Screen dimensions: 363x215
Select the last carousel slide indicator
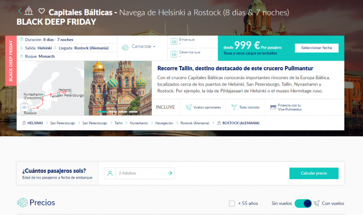(x=133, y=112)
